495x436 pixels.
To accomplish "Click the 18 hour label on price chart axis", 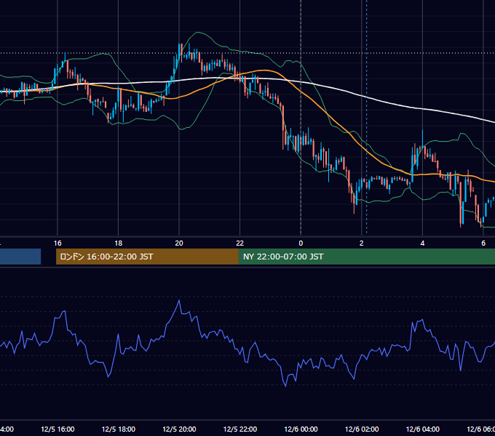I will (x=119, y=243).
